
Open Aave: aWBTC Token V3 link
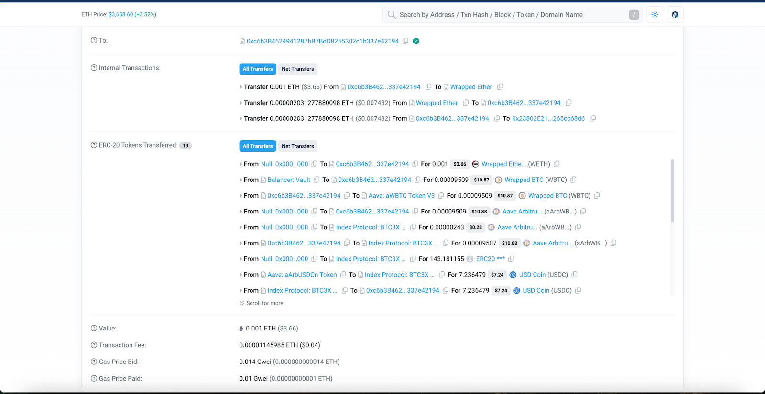[x=402, y=196]
